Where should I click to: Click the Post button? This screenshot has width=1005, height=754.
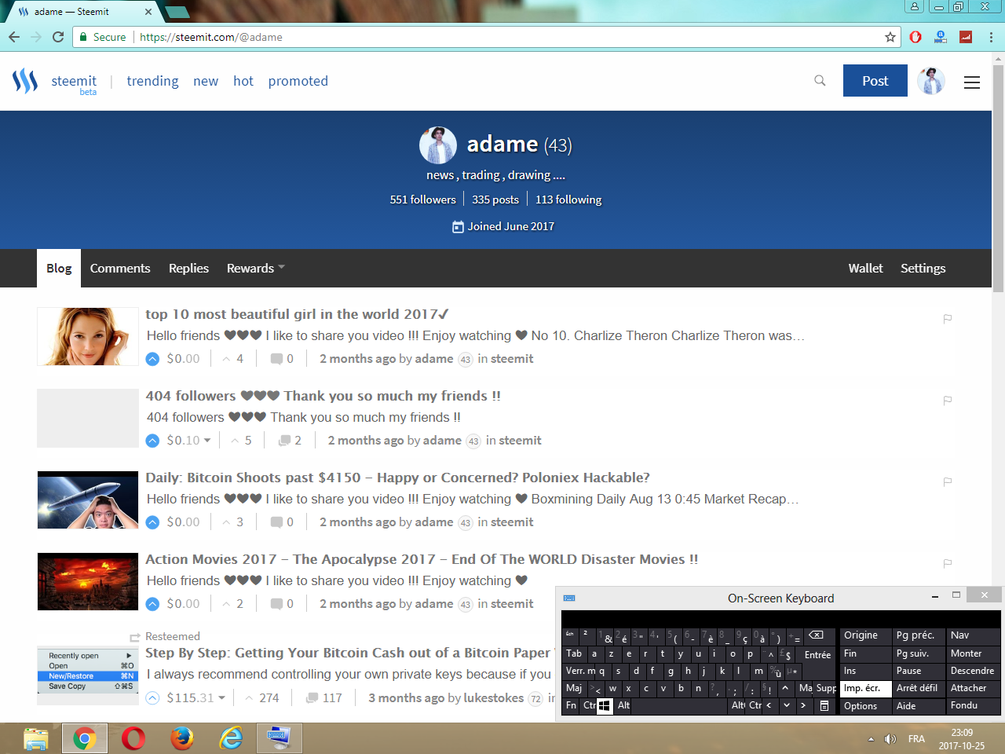(x=875, y=81)
